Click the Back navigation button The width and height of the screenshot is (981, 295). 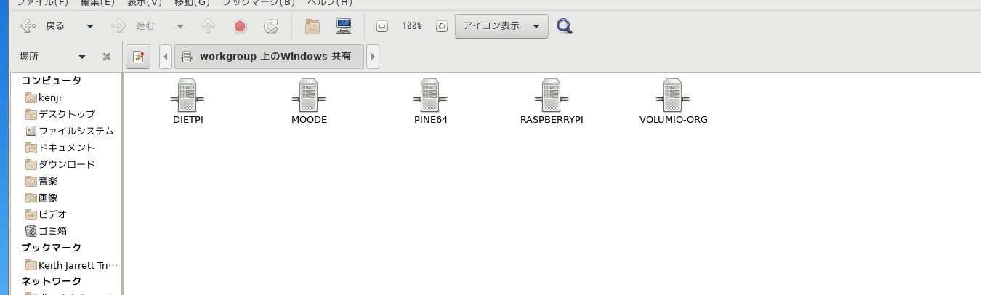click(44, 26)
